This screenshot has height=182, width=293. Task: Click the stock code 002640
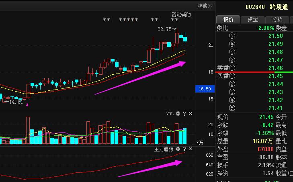(255, 7)
